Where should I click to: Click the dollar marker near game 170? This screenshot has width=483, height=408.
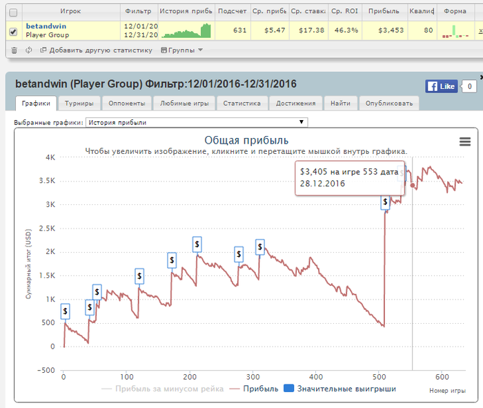[x=172, y=260]
